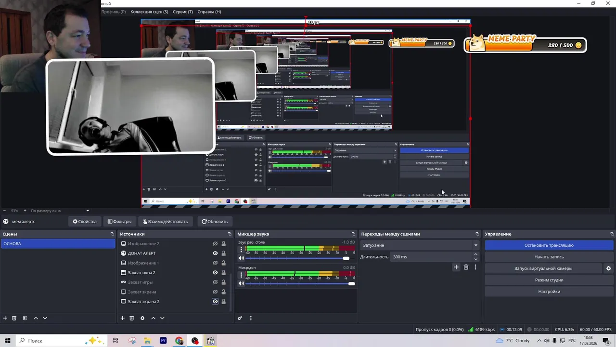Toggle lock on ДОНАТ АЛЕРТ source
The height and width of the screenshot is (347, 616).
223,254
